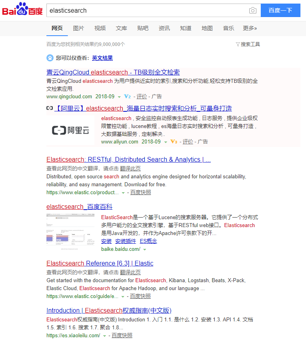Viewport: 306px width, 342px height.
Task: Open the 更多» menu
Action: (250, 29)
